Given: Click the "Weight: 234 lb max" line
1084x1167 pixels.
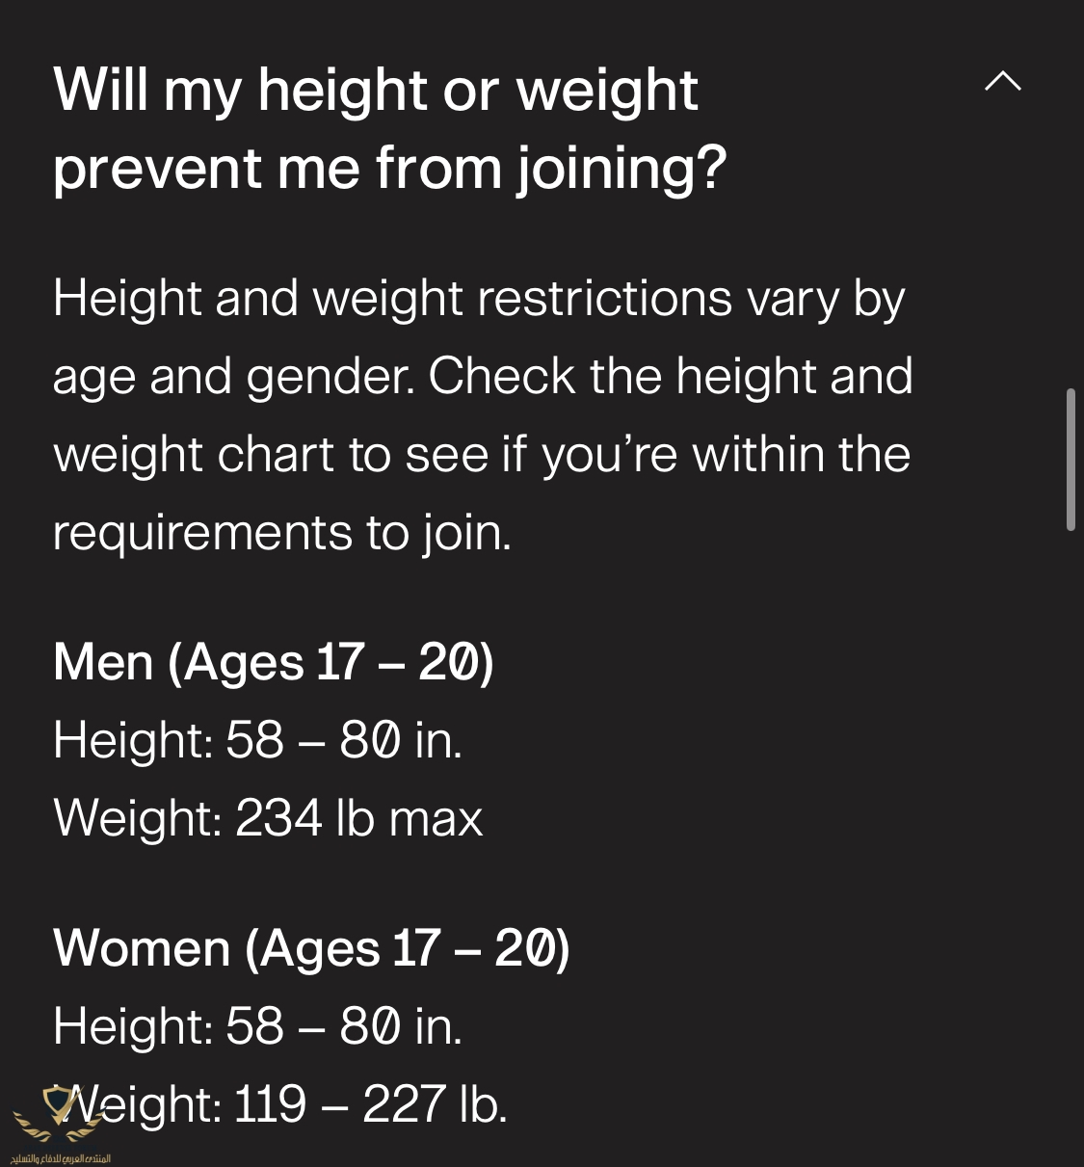Looking at the screenshot, I should click(268, 818).
